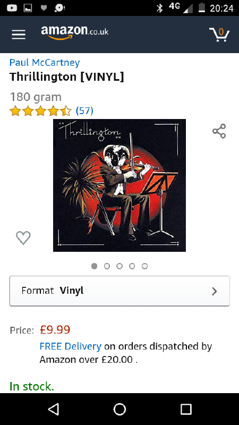Open the hamburger navigation menu
Screen dimensions: 239x425
(x=19, y=35)
